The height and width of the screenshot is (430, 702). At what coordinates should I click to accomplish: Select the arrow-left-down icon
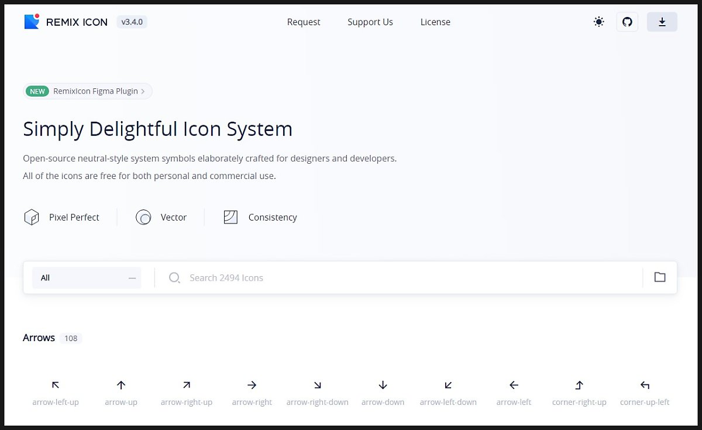coord(448,385)
